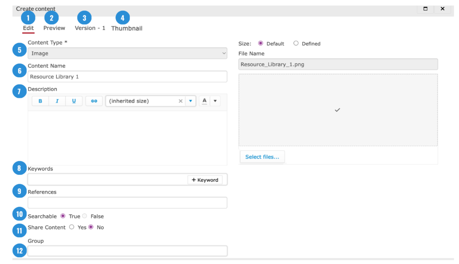Maximize the Create content dialog

(x=425, y=9)
